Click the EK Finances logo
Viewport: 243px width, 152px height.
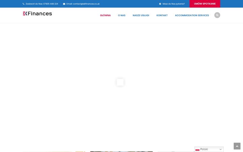click(37, 14)
